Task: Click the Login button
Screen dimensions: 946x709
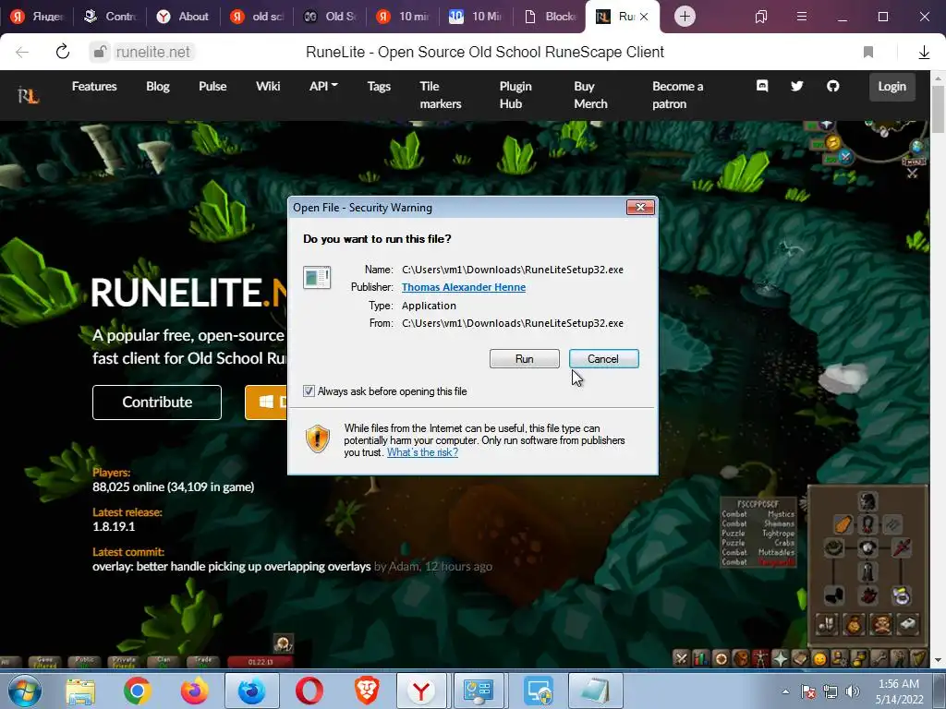Action: click(891, 86)
